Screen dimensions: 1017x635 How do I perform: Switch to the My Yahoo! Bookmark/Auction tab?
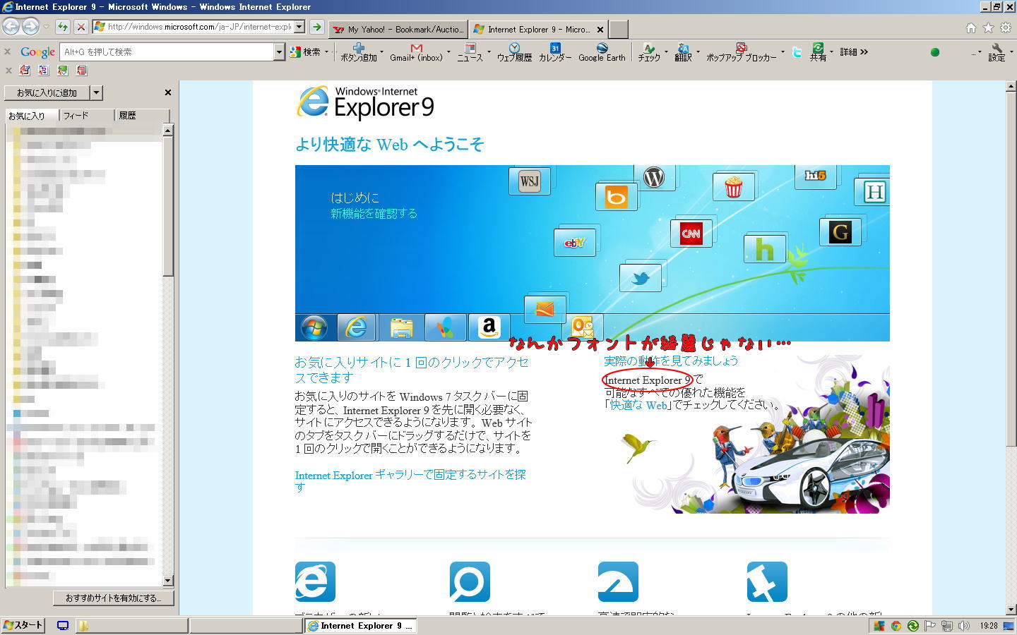(x=398, y=29)
